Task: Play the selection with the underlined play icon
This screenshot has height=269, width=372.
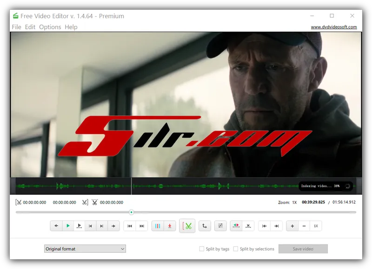Action: tap(79, 226)
